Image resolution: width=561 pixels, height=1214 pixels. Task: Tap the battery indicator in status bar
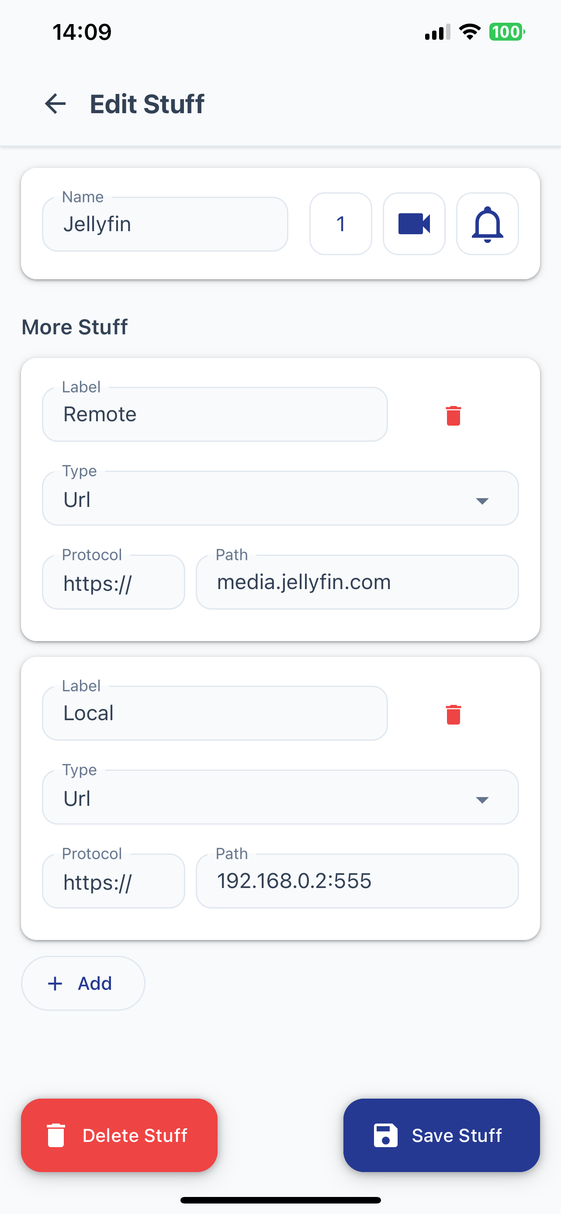(x=507, y=32)
